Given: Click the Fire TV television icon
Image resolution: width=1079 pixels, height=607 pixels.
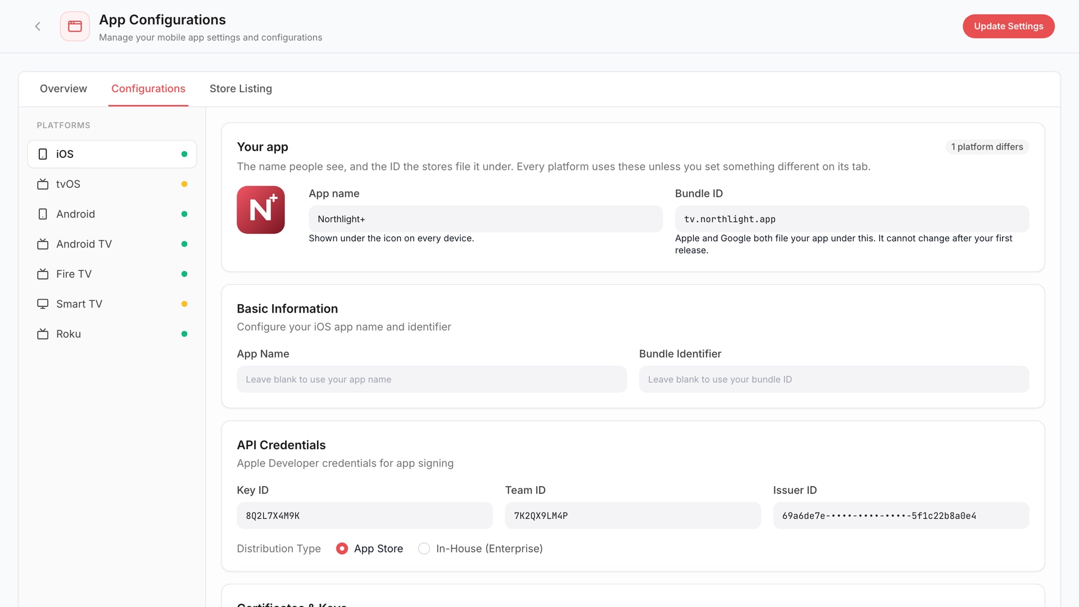Looking at the screenshot, I should click(x=43, y=274).
